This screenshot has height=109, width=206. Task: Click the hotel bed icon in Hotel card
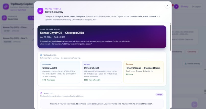coord(127,64)
